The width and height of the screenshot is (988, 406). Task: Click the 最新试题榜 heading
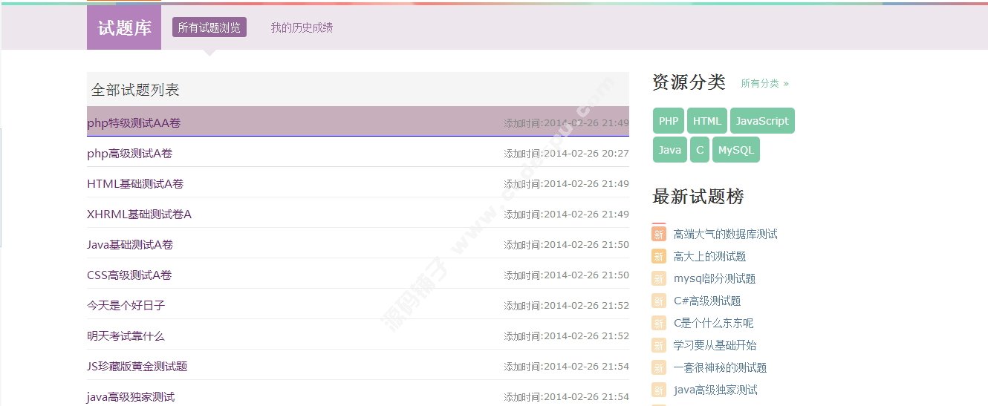click(698, 196)
